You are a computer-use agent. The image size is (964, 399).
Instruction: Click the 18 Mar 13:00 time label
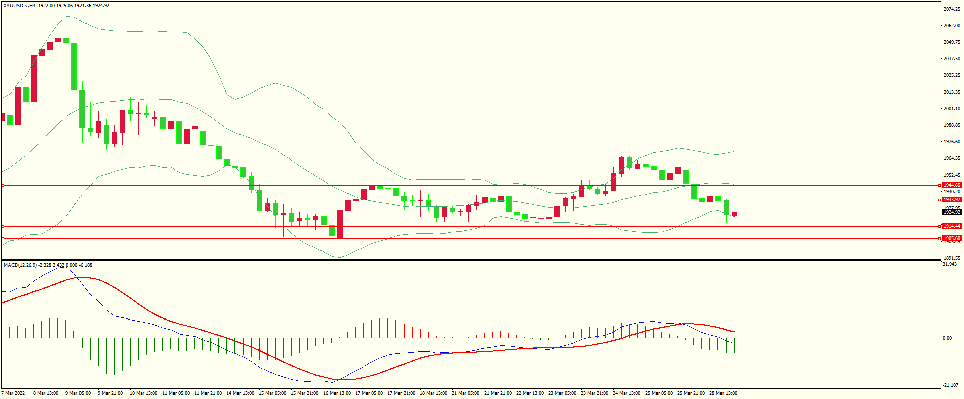pos(433,393)
